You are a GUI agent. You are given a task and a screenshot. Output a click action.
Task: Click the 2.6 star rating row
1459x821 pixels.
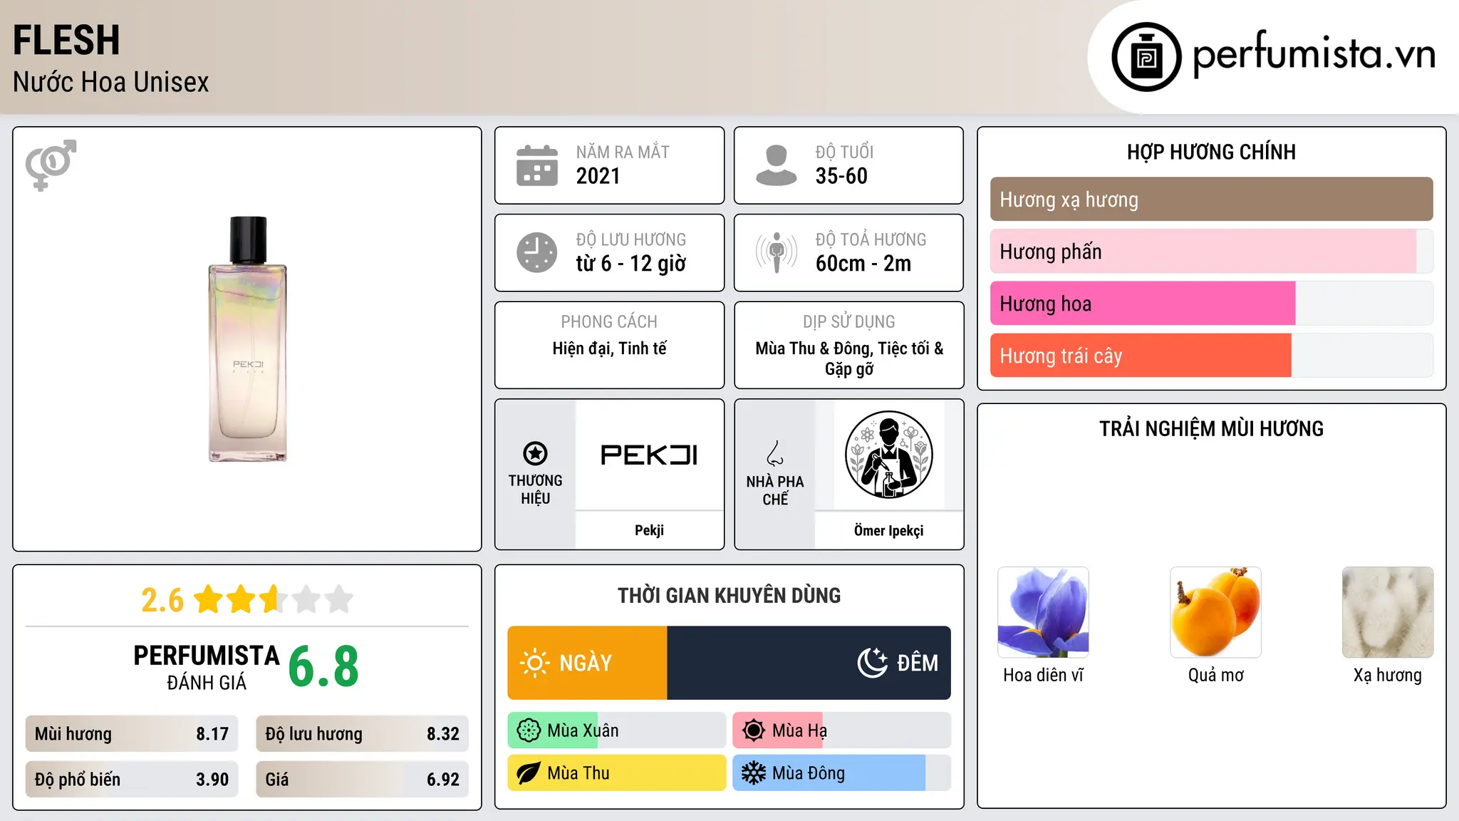click(x=246, y=599)
